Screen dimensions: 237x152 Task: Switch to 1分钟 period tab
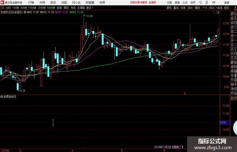pos(16,8)
